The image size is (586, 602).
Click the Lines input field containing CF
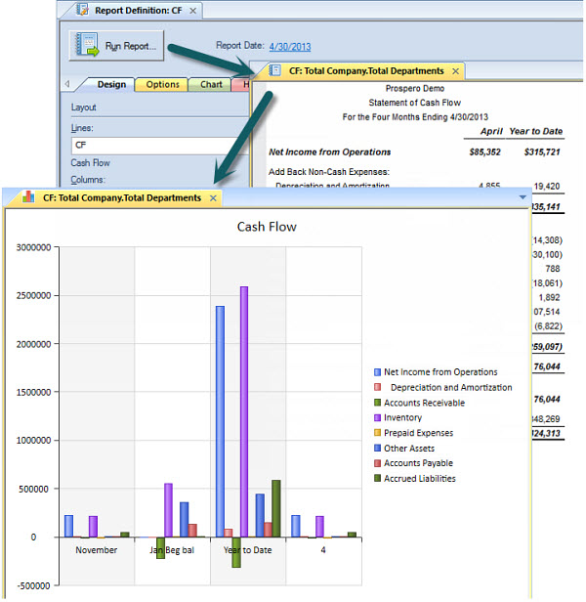(156, 145)
